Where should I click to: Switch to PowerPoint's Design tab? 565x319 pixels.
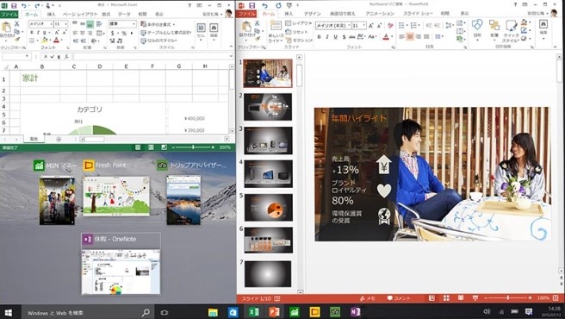312,14
